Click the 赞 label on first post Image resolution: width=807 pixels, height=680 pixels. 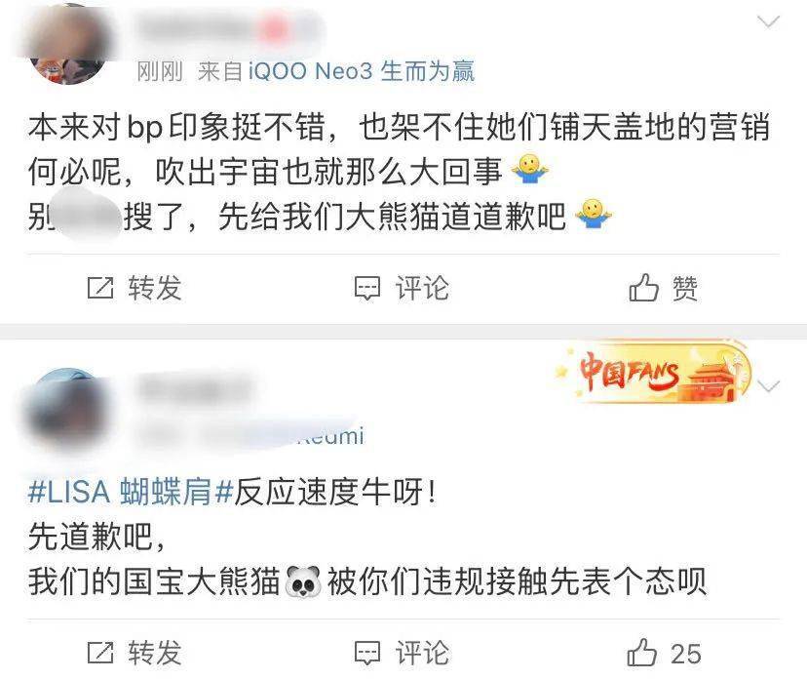click(685, 288)
